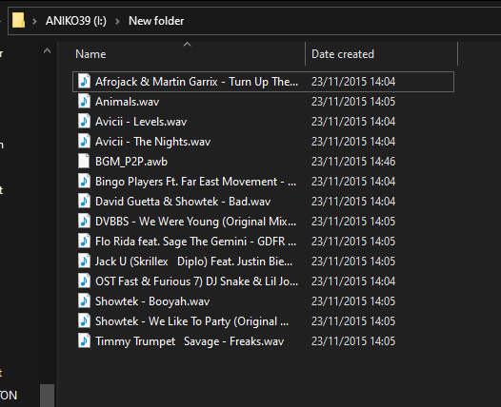
Task: Click date created of David Guetta & Showtek row
Action: pos(353,202)
